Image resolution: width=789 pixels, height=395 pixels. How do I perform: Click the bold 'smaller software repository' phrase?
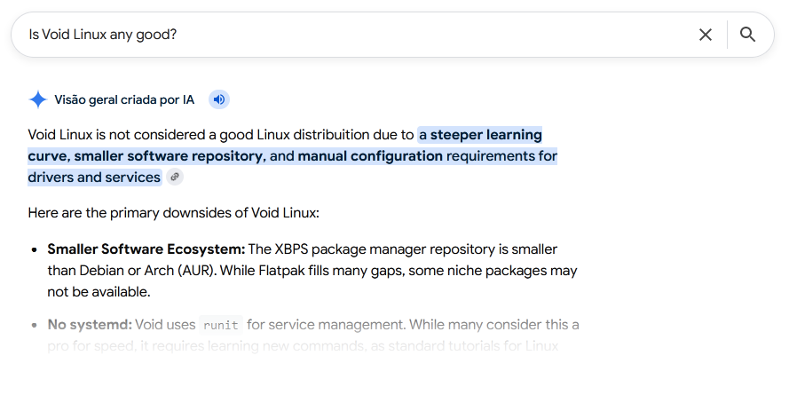point(169,156)
